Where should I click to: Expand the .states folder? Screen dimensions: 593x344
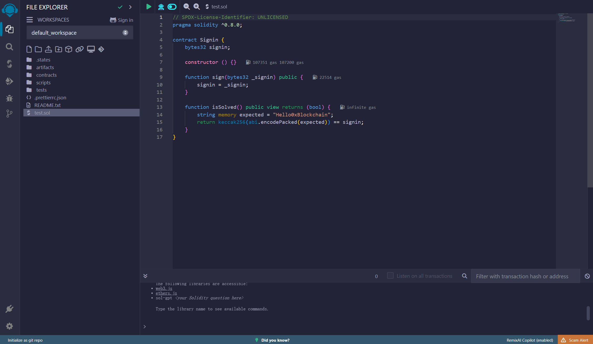43,60
